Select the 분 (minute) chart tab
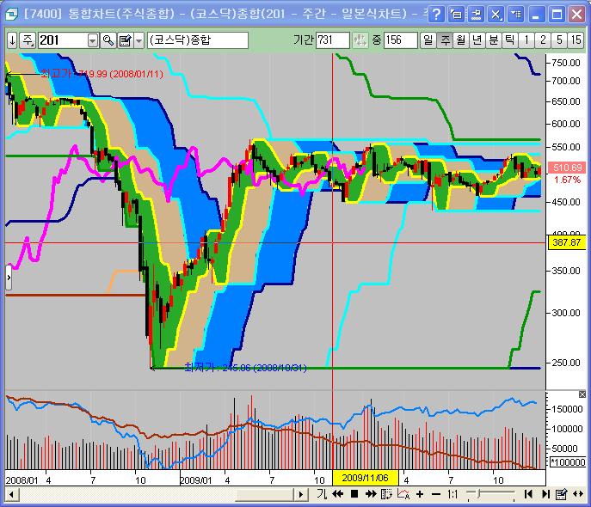Viewport: 591px width, 507px height. point(494,40)
